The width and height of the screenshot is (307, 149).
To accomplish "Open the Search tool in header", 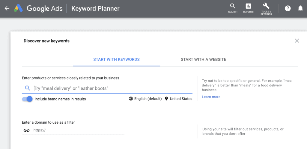I will tap(233, 8).
